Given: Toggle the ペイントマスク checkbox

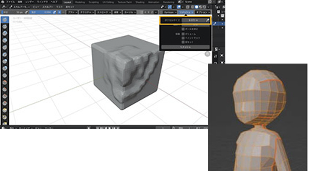Looking at the screenshot, I should (183, 38).
